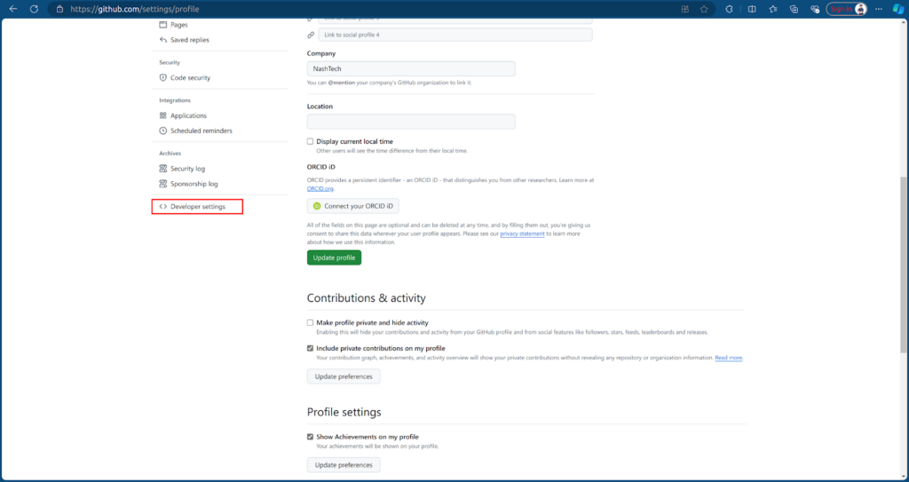Open the browser extensions icon
The image size is (909, 482).
coord(729,9)
